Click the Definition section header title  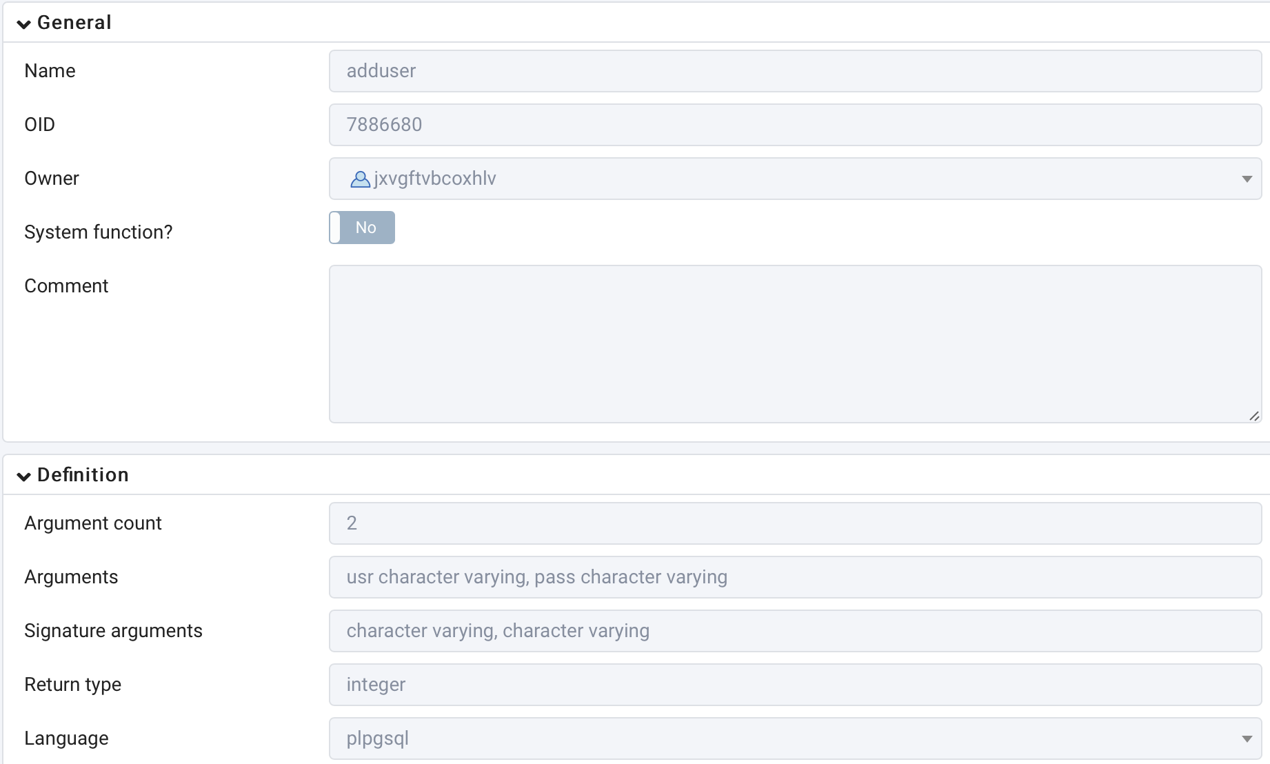click(83, 475)
